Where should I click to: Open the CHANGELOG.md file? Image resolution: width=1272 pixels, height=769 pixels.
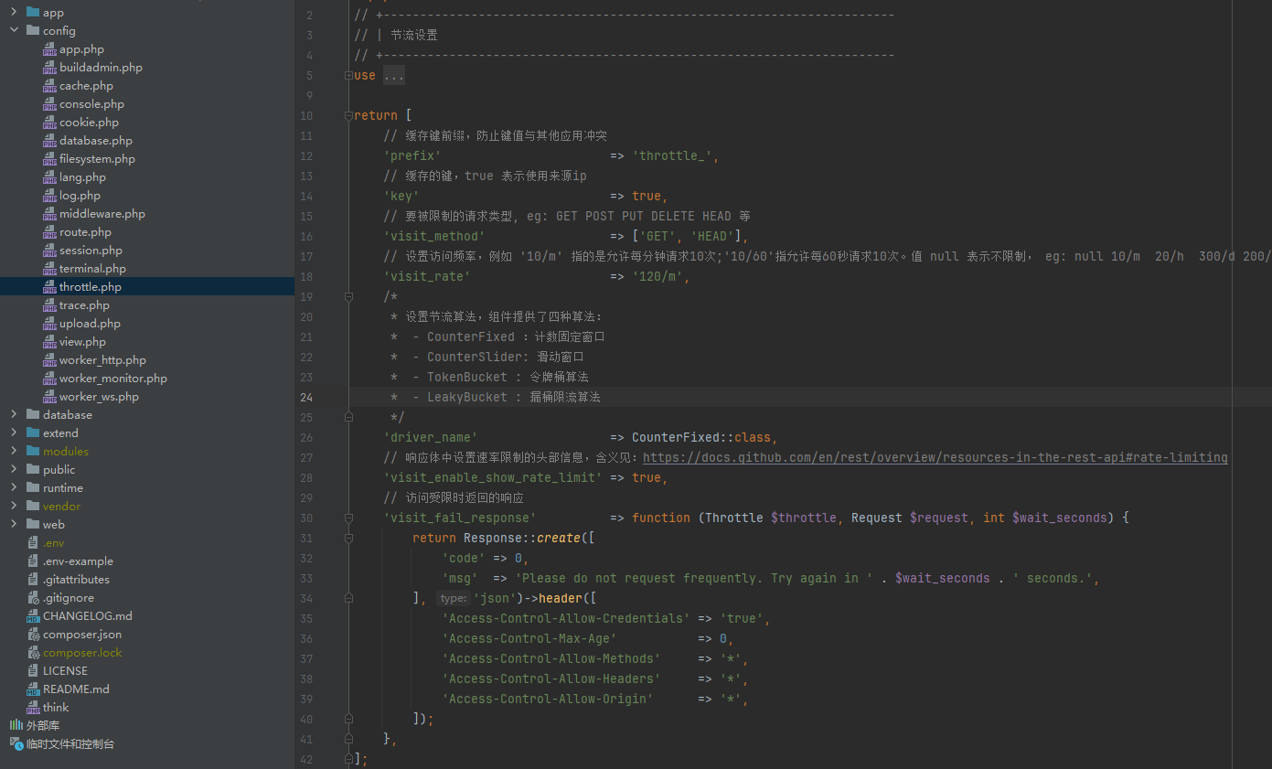pyautogui.click(x=87, y=616)
